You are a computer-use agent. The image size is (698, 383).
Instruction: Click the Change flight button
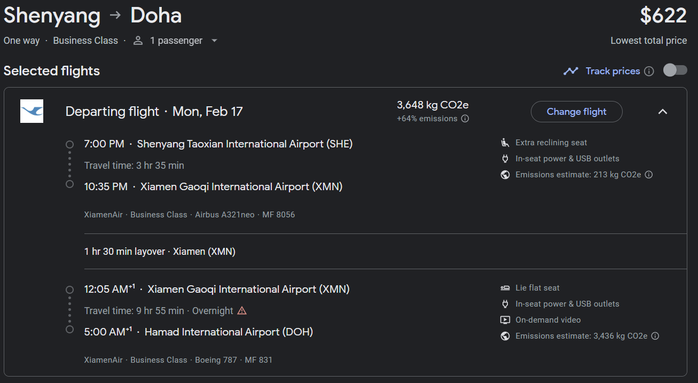[576, 112]
